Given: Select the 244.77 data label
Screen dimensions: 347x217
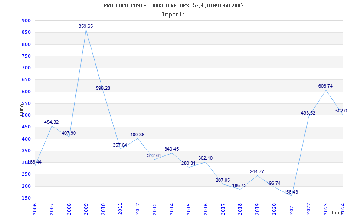Looking at the screenshot, I should point(257,171).
